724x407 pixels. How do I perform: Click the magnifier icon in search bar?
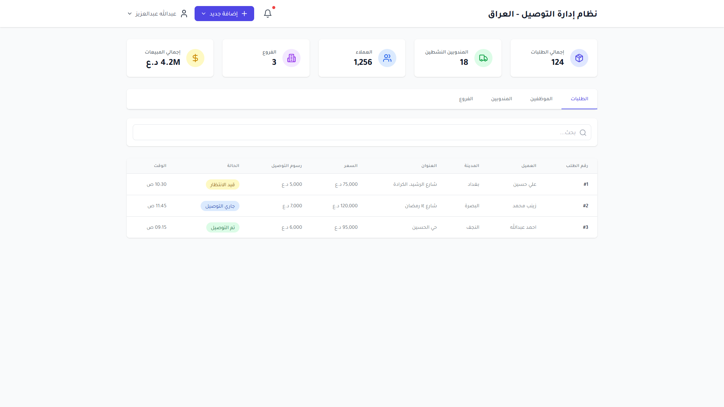[x=583, y=133]
